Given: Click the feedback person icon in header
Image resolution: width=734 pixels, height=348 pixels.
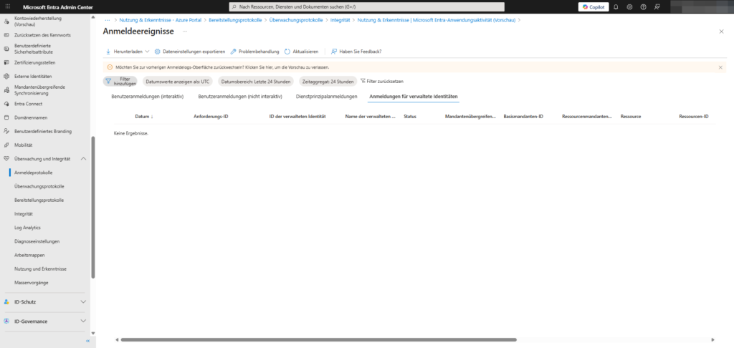Looking at the screenshot, I should [657, 6].
